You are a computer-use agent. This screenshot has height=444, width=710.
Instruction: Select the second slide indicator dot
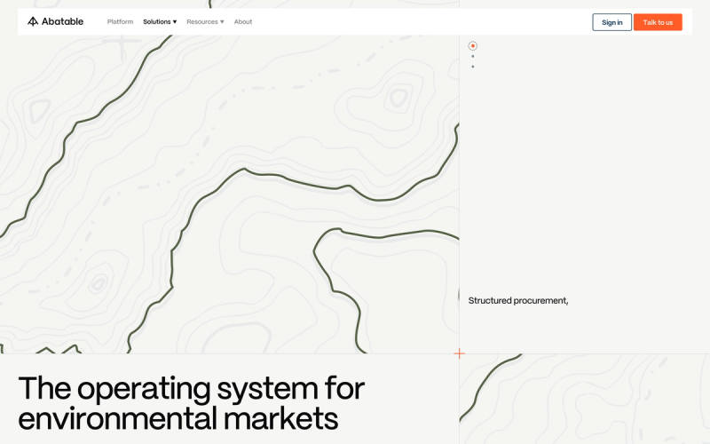click(473, 57)
